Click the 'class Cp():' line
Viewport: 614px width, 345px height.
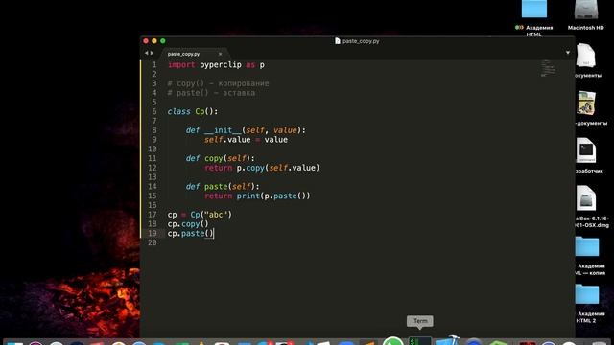tap(192, 111)
